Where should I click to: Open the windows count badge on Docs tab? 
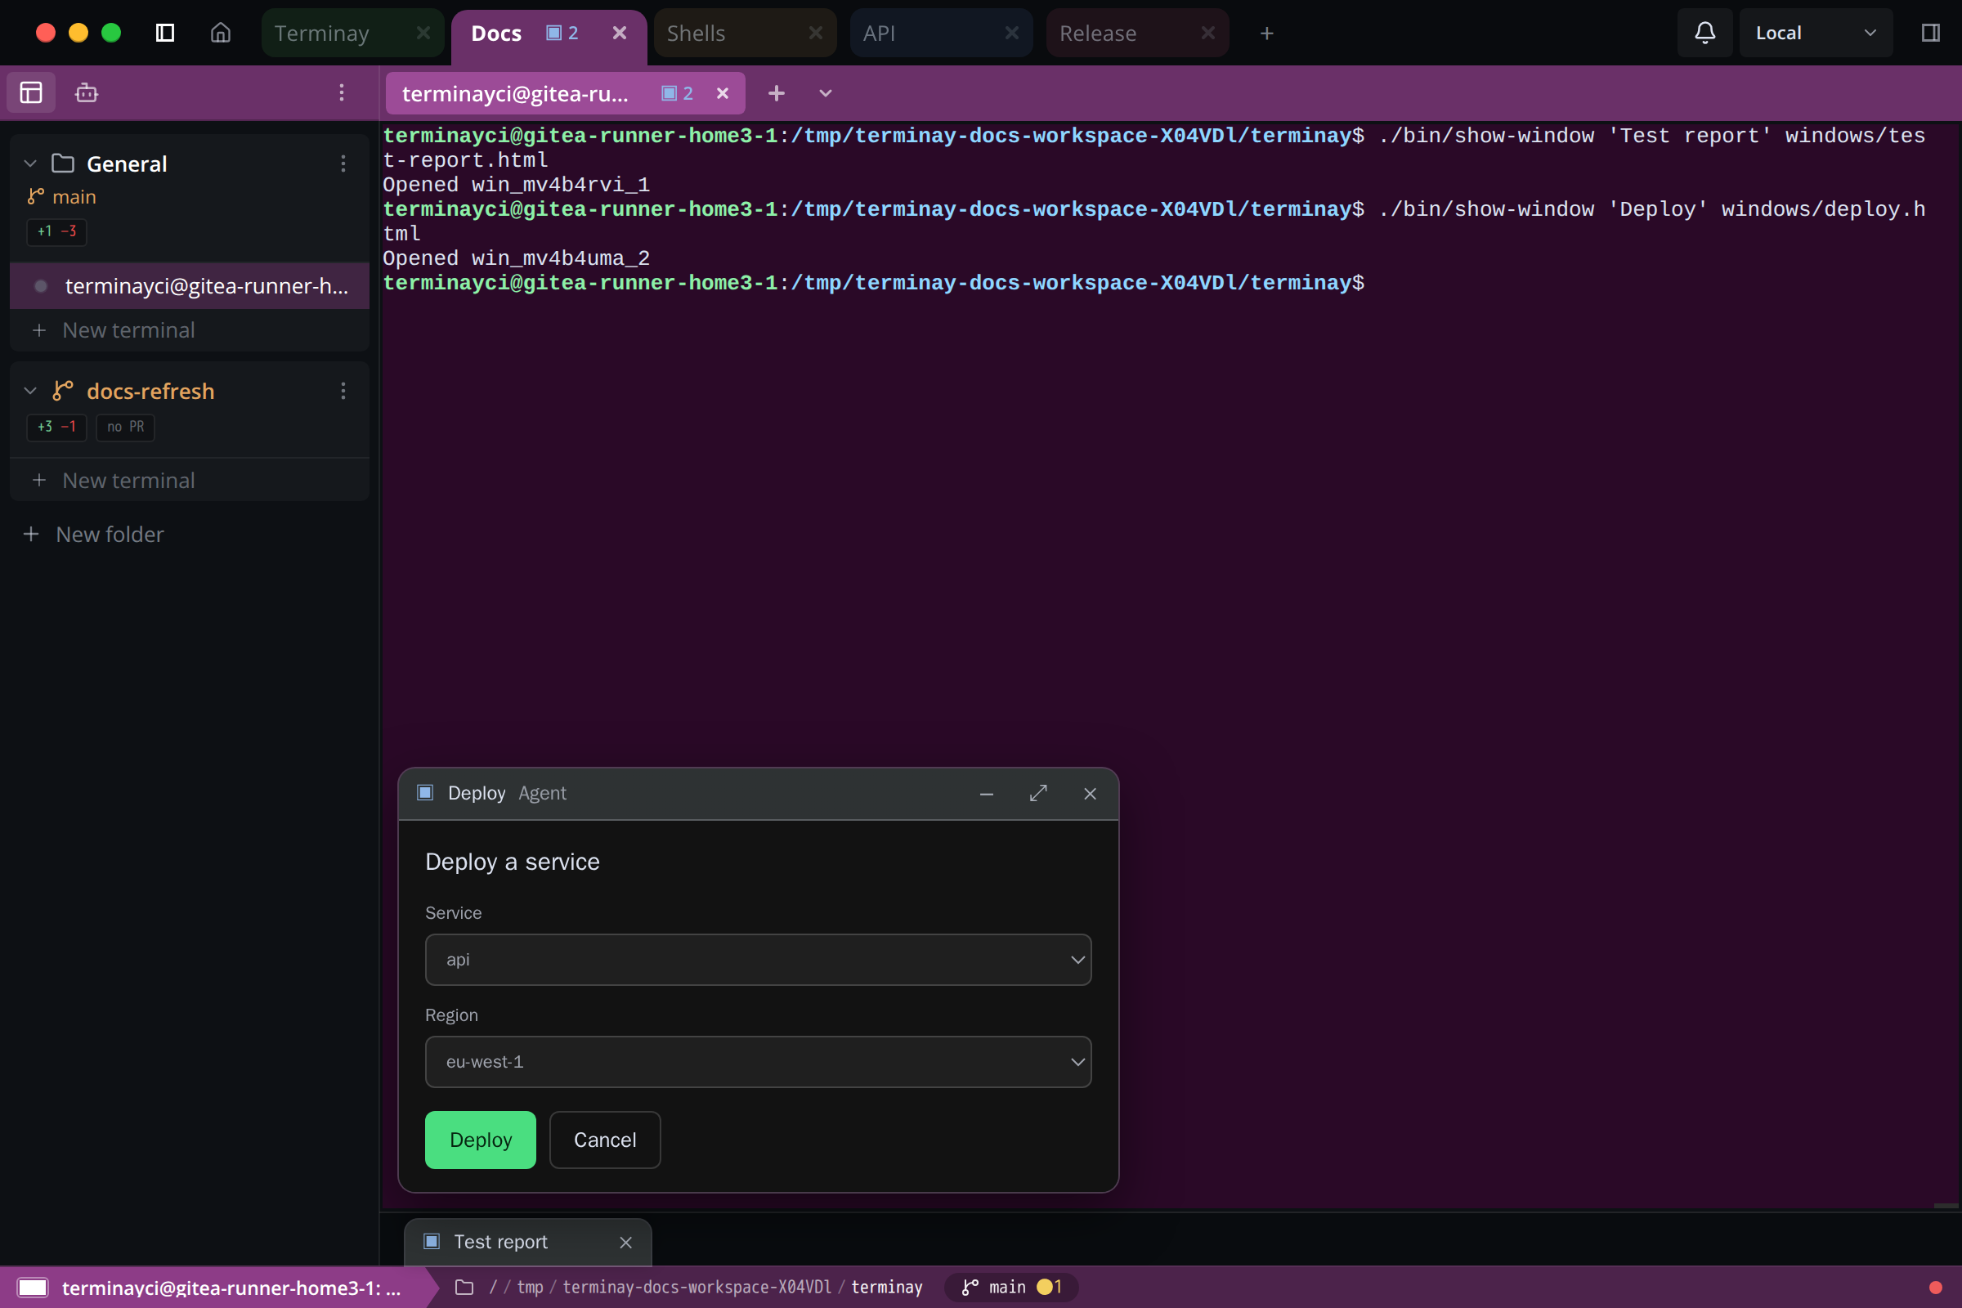tap(562, 34)
